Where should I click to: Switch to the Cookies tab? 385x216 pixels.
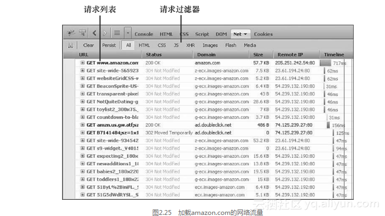point(263,34)
